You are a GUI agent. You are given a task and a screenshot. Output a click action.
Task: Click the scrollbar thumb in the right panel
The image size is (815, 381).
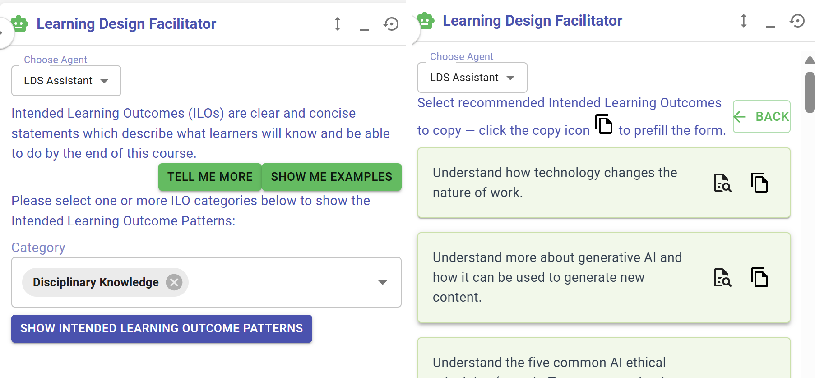coord(810,92)
